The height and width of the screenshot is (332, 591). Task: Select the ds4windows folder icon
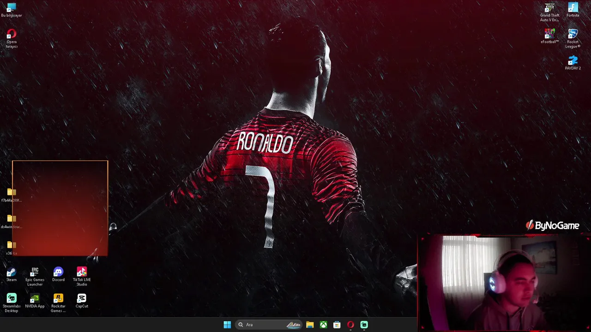(12, 222)
